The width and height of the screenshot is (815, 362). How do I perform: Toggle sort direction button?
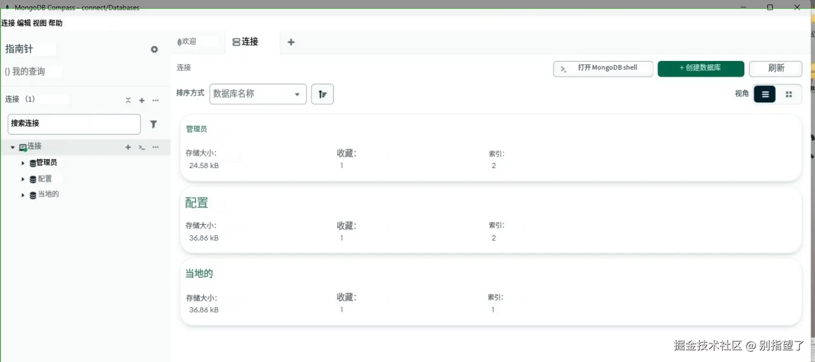click(x=322, y=94)
